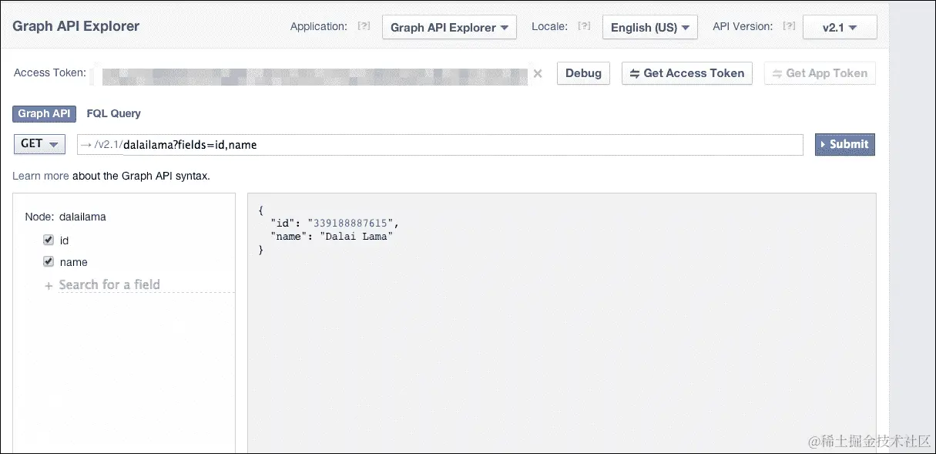936x454 pixels.
Task: Open the Graph API Explorer application dropdown
Action: coord(449,27)
